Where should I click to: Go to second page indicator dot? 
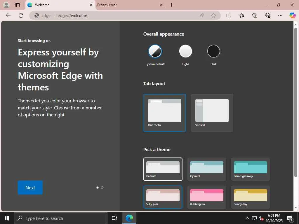coord(102,188)
